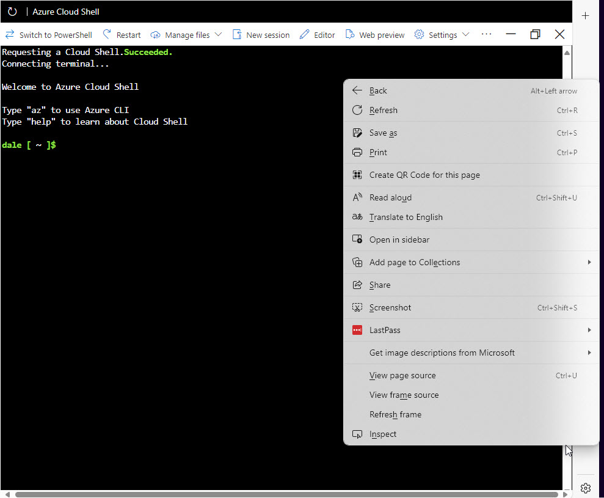This screenshot has width=604, height=498.
Task: Click the New session page icon
Action: point(237,34)
